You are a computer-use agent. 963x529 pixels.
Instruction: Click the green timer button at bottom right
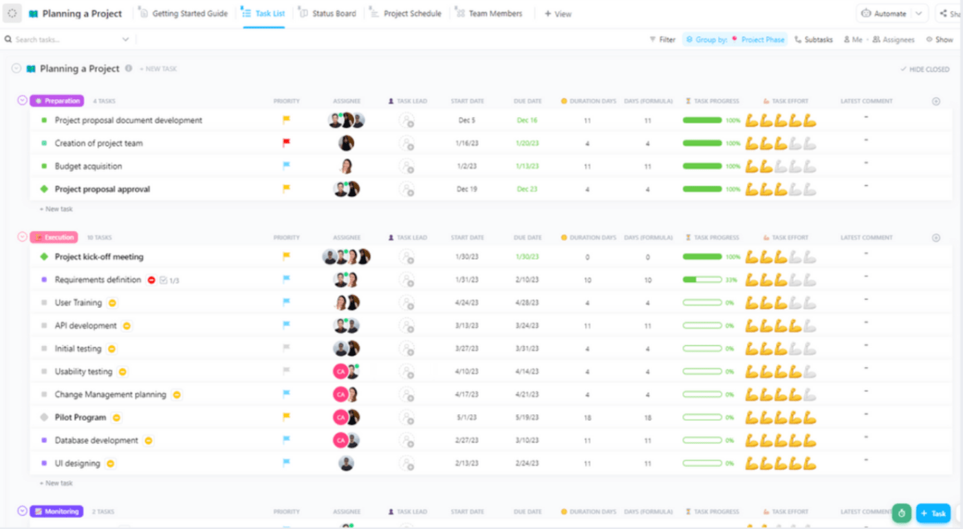[902, 513]
